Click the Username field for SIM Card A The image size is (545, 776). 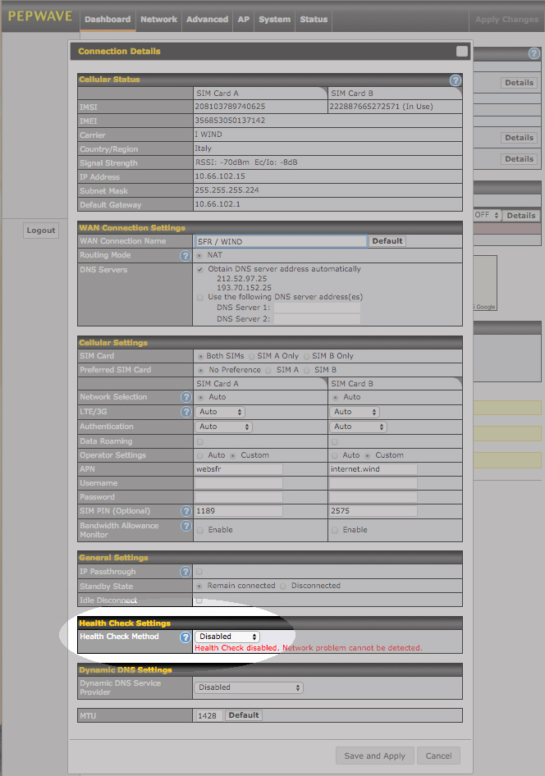(x=239, y=483)
